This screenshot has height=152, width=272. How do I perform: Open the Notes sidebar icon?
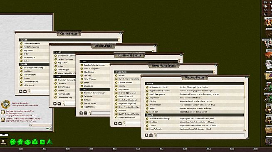point(269,32)
